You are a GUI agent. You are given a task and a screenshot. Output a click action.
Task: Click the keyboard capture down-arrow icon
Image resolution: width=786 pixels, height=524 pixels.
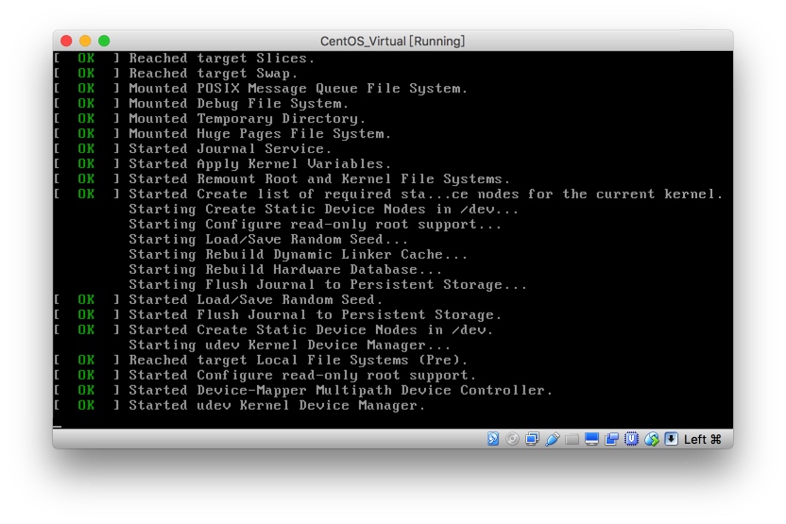[x=671, y=439]
